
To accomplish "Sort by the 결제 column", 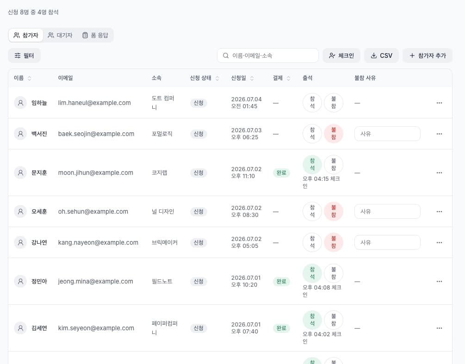I will (x=282, y=78).
